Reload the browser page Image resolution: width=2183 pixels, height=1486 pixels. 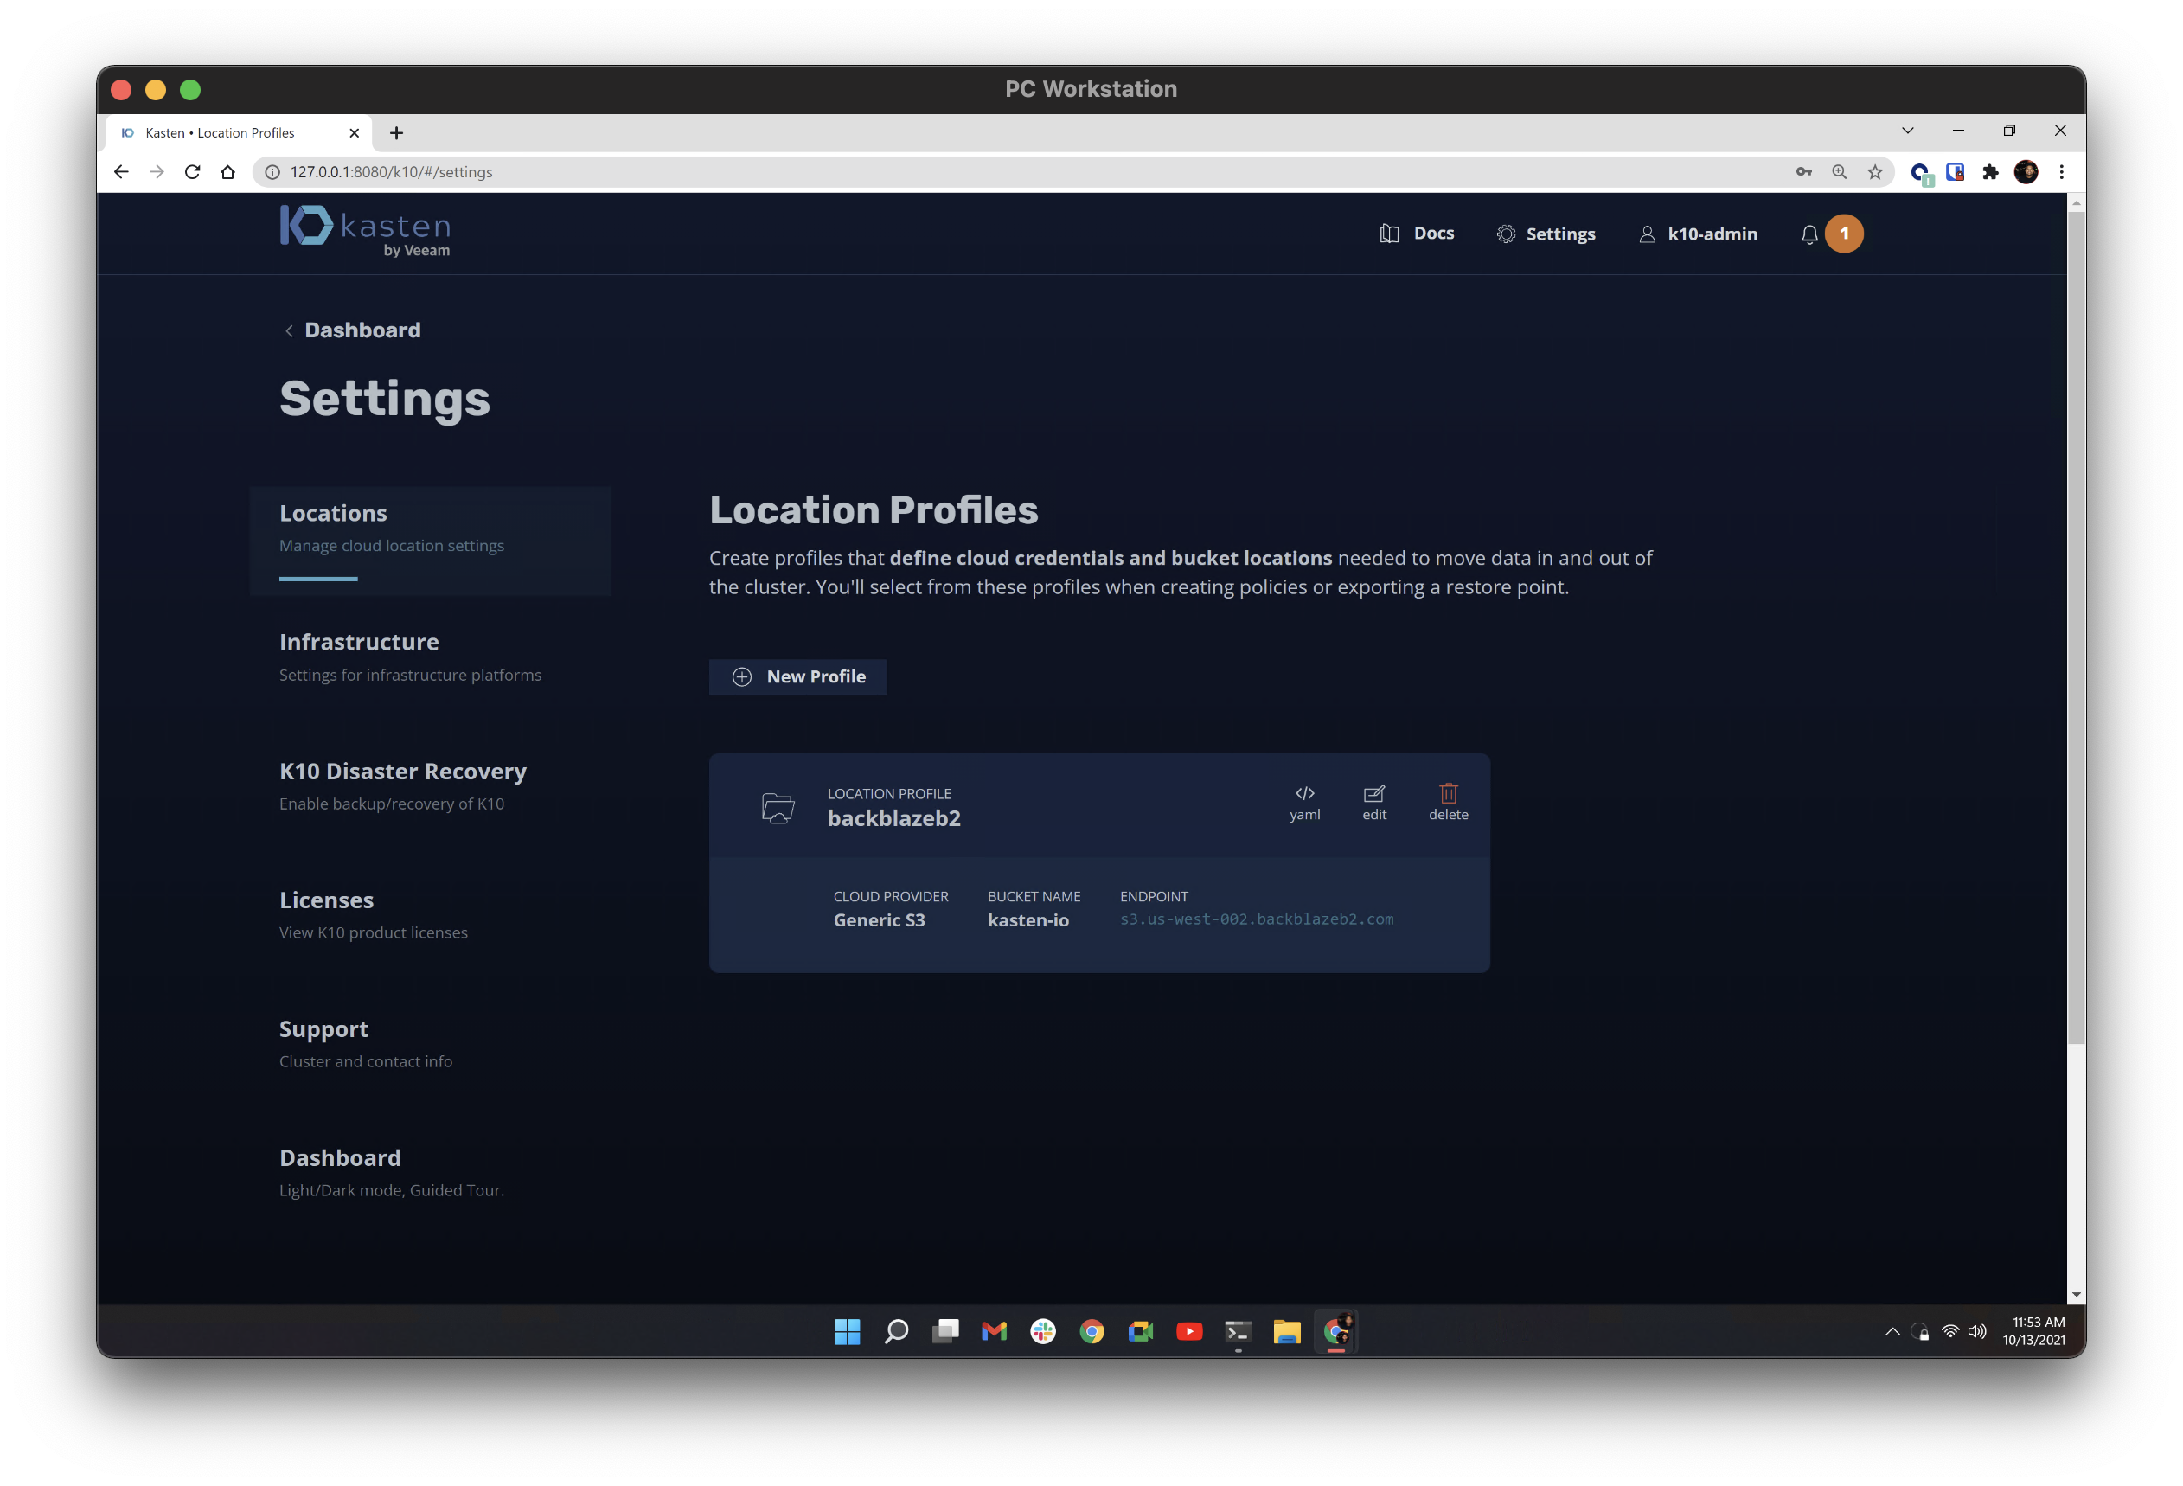click(193, 172)
